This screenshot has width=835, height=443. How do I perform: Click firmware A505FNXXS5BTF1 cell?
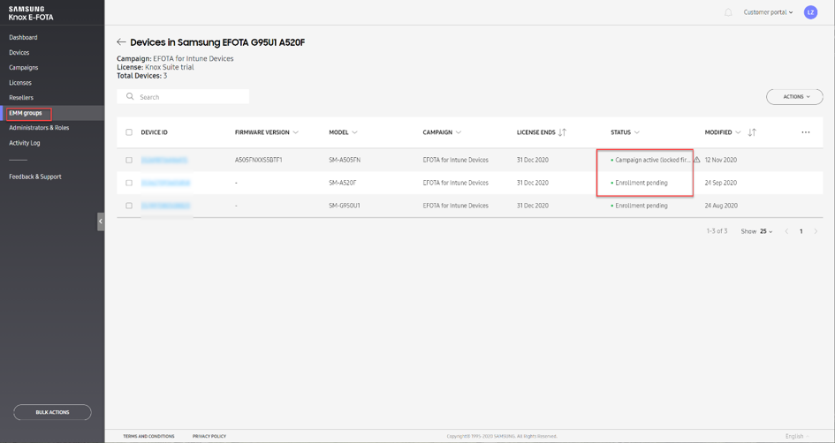point(258,160)
